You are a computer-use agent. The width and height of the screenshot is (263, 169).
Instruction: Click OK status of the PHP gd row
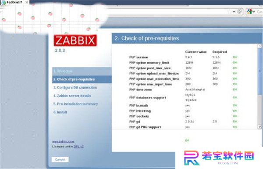(x=235, y=122)
